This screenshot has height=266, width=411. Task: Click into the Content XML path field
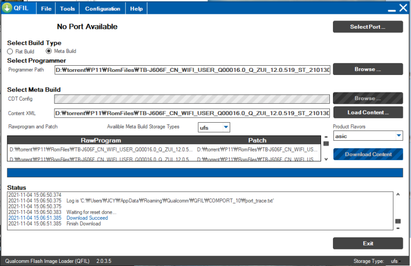click(x=192, y=113)
